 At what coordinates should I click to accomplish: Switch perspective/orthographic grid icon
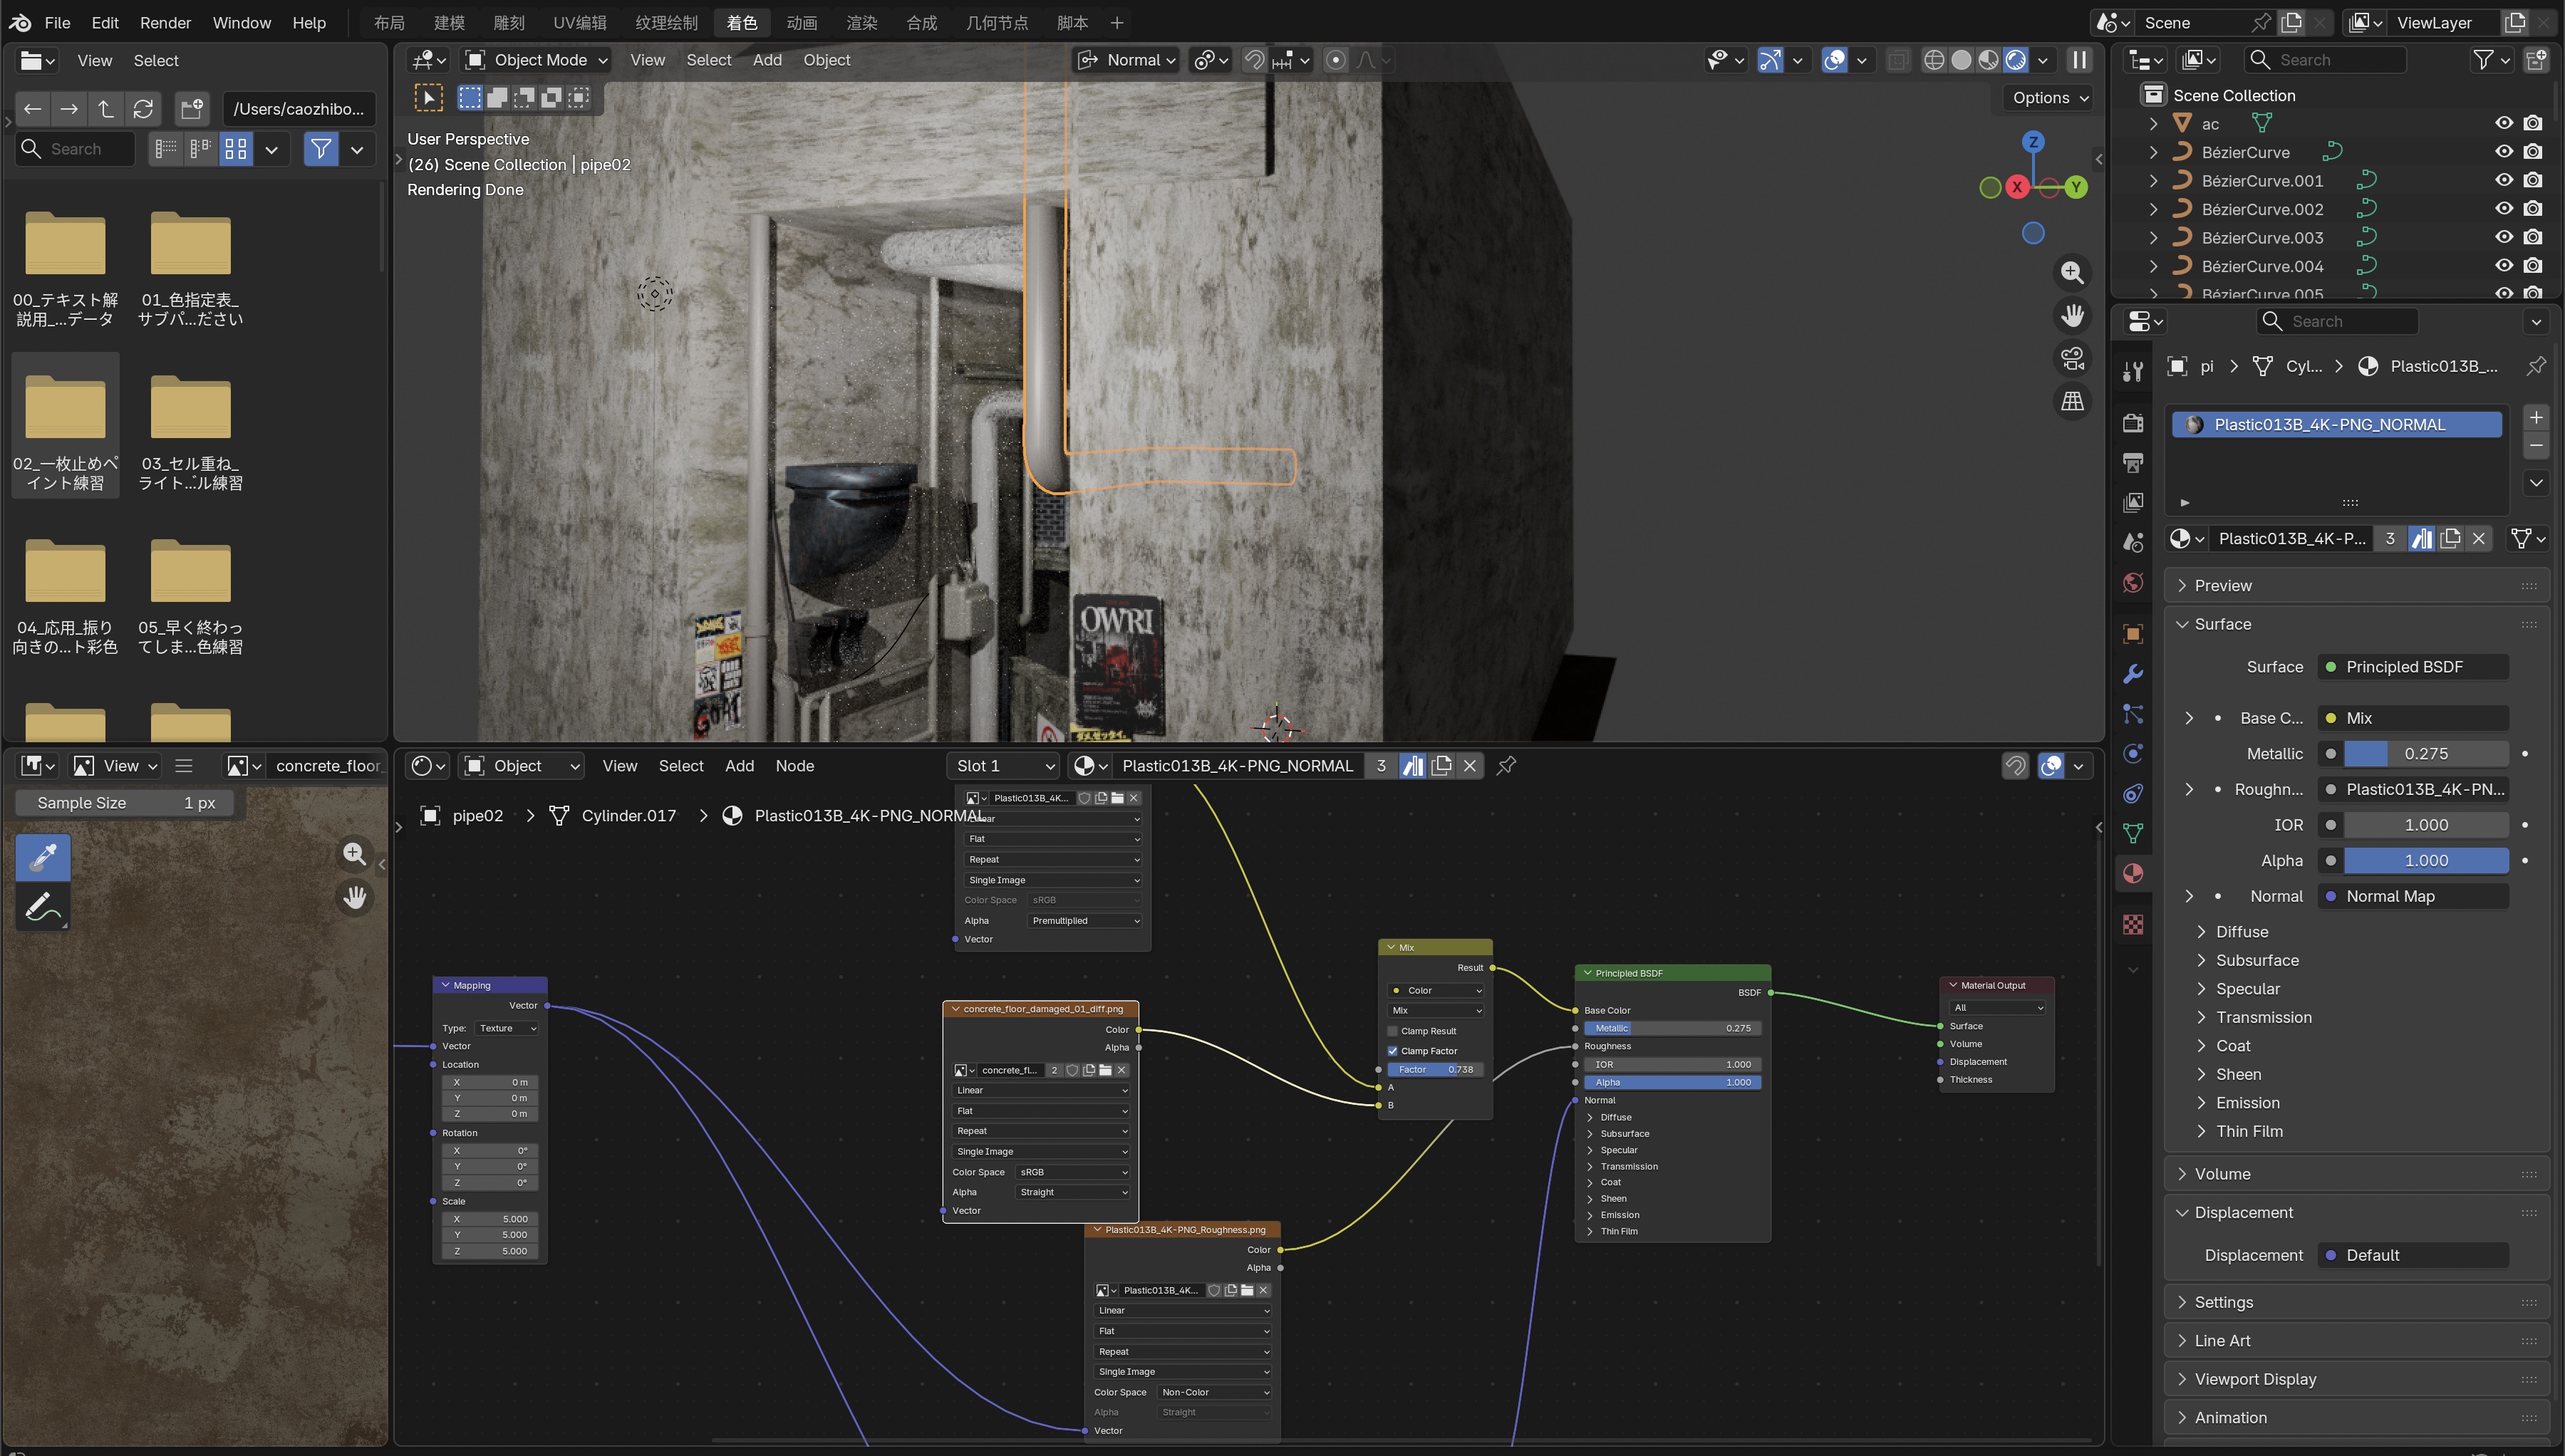click(x=2072, y=401)
